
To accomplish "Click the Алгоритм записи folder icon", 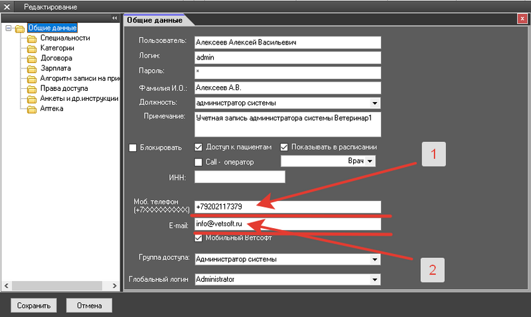I will coord(32,79).
